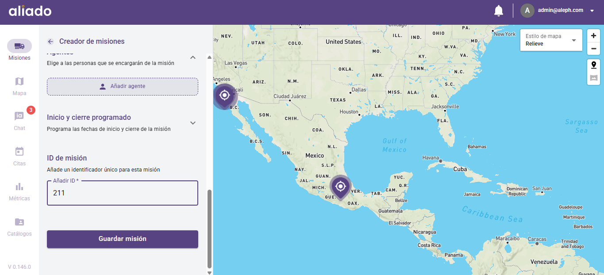Image resolution: width=604 pixels, height=275 pixels.
Task: Click the Añadir ID input field
Action: (x=123, y=193)
